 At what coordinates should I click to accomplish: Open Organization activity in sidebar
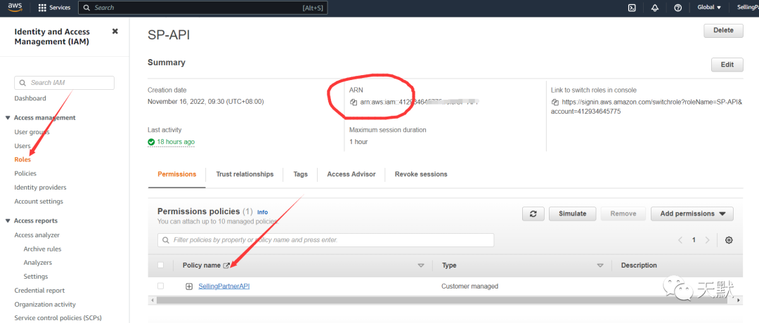[45, 305]
